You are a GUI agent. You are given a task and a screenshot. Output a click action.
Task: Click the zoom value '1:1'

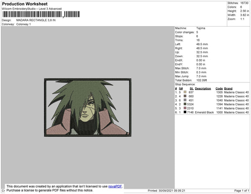point(242,19)
